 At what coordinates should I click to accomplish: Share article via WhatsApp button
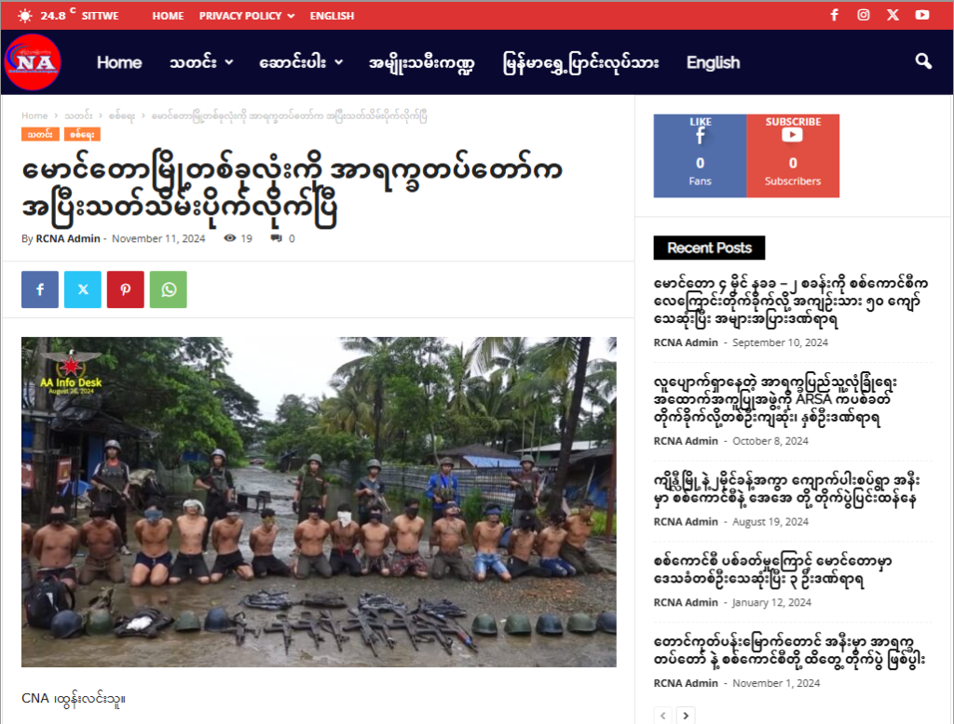coord(169,289)
